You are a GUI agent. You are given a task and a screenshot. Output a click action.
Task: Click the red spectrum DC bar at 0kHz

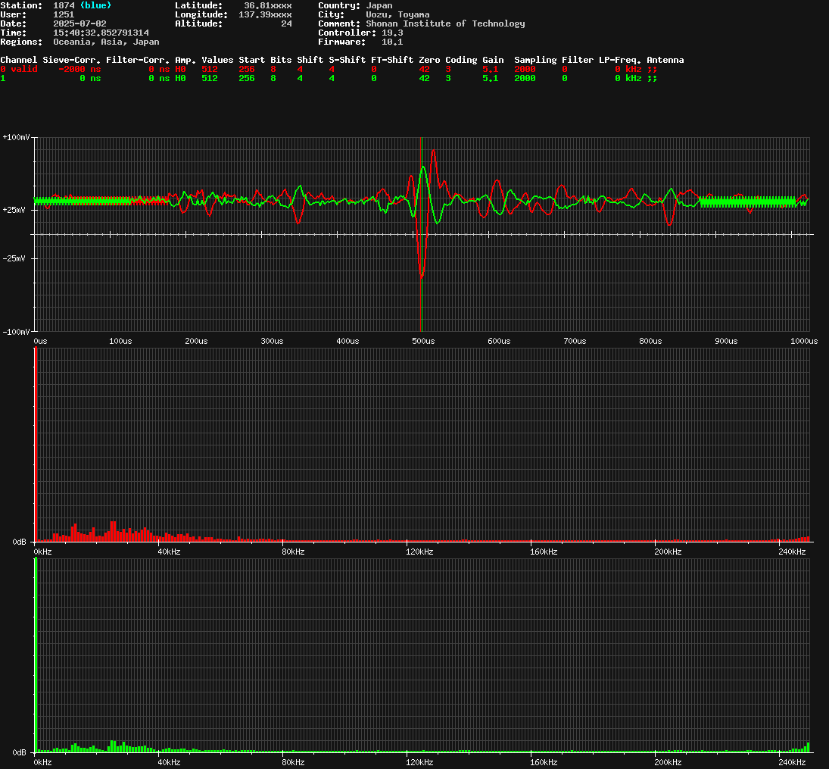(36, 445)
